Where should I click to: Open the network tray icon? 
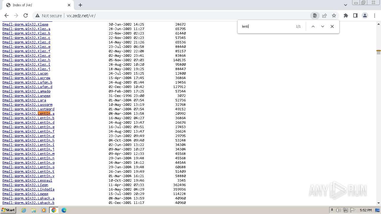tap(346, 210)
